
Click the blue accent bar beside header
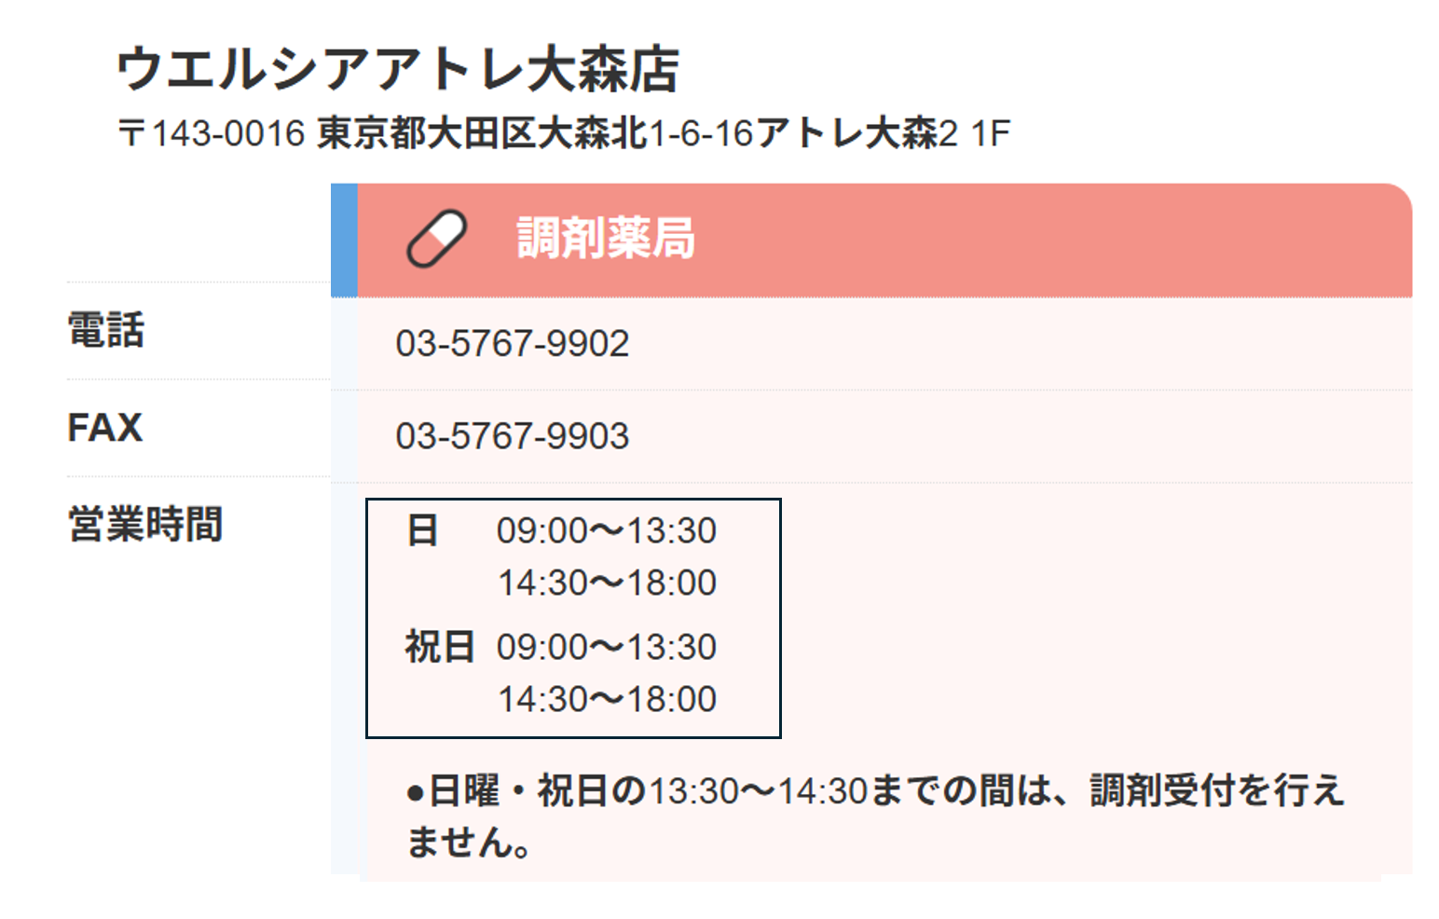[344, 240]
